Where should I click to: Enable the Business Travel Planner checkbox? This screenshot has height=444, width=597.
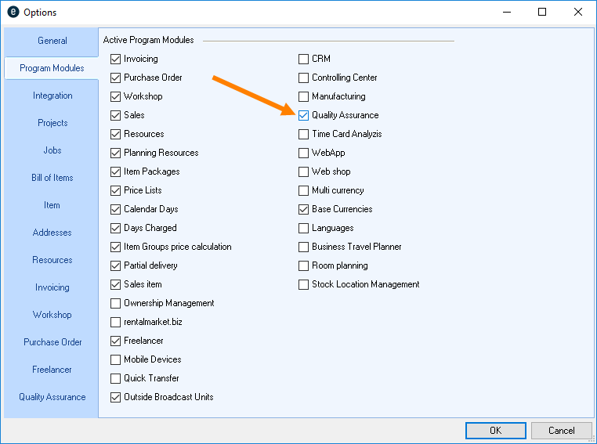click(304, 247)
